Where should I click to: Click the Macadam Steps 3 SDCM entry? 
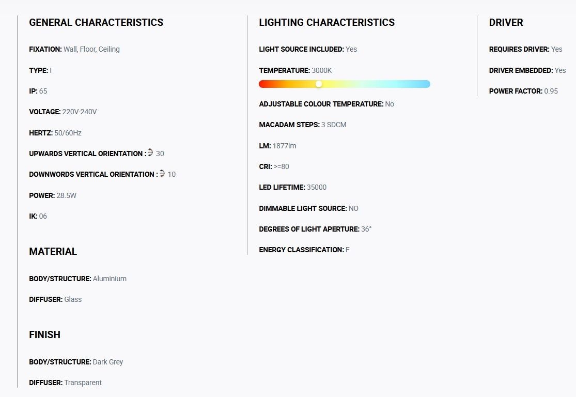(303, 125)
